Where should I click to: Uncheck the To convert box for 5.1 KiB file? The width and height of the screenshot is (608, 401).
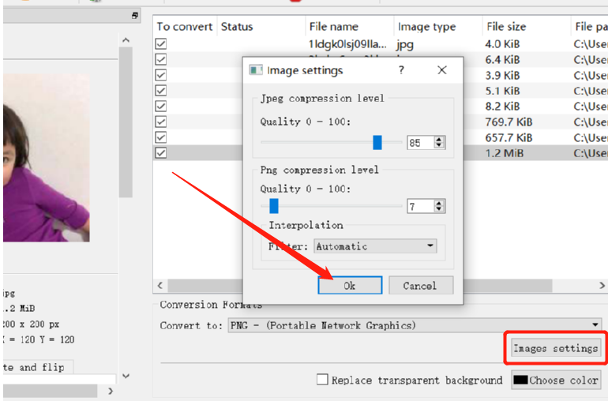(x=161, y=90)
